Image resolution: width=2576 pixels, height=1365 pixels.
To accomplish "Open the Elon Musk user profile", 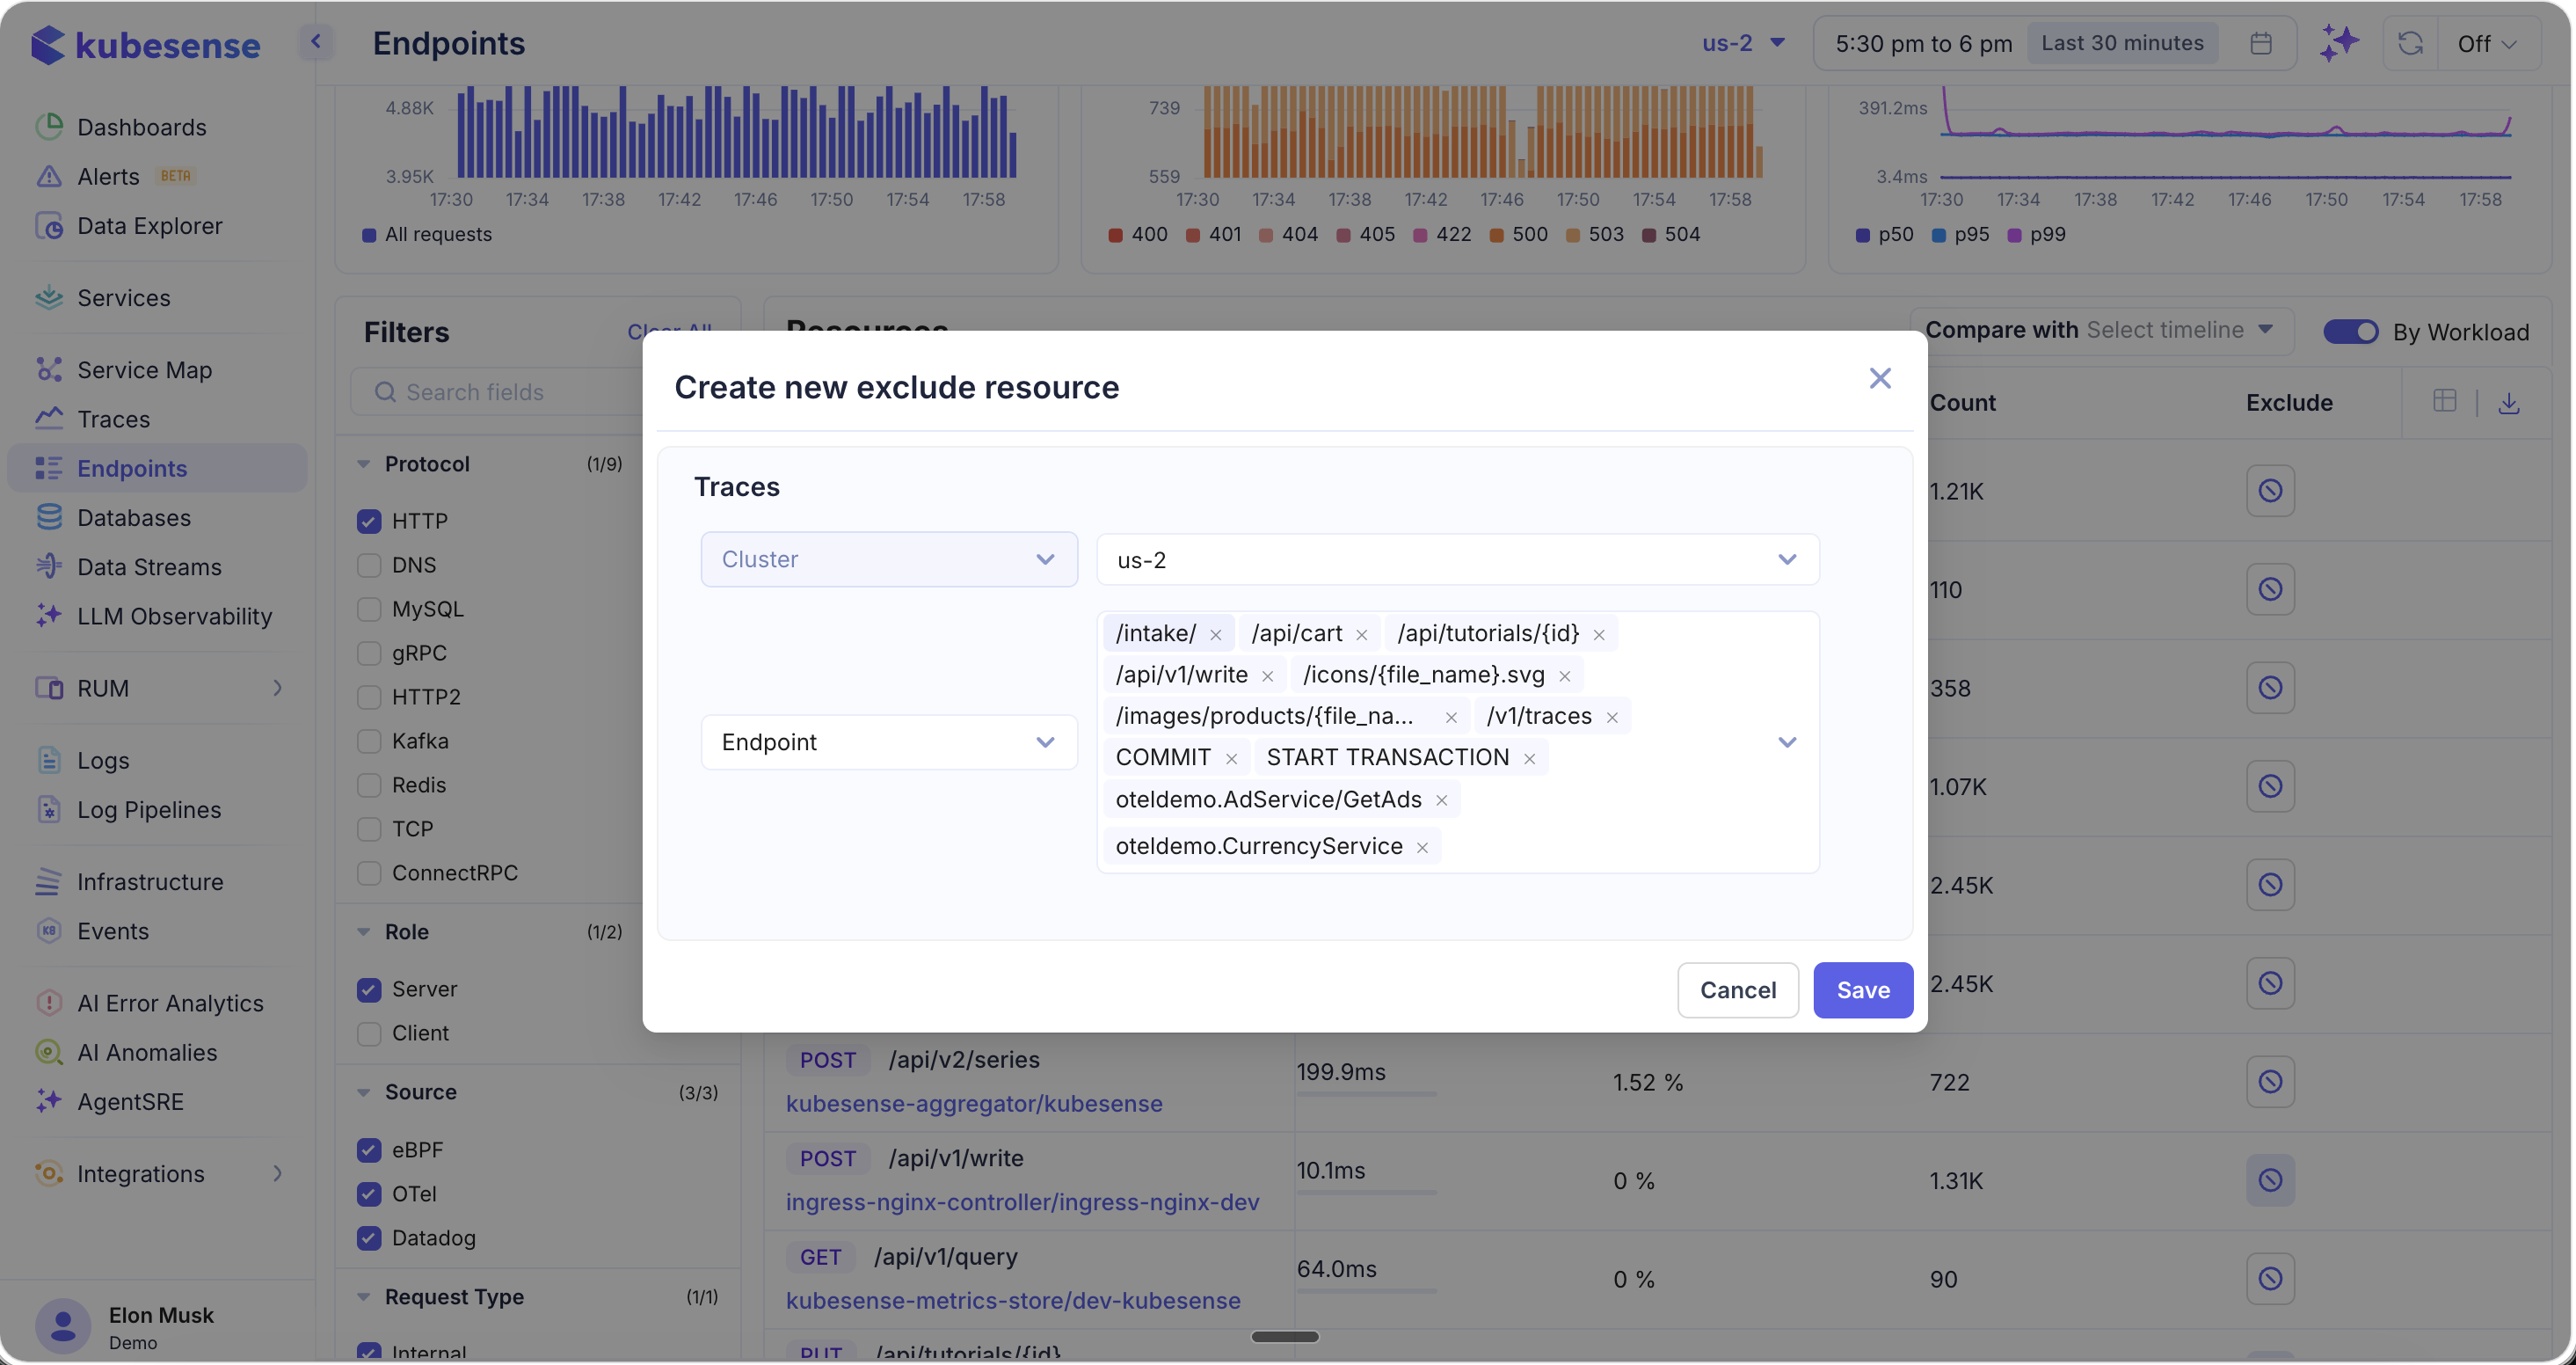I will click(x=126, y=1327).
